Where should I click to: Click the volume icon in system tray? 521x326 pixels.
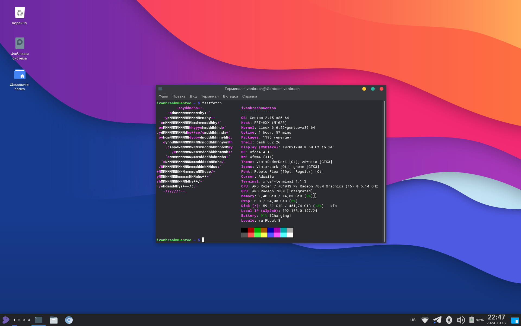click(460, 319)
